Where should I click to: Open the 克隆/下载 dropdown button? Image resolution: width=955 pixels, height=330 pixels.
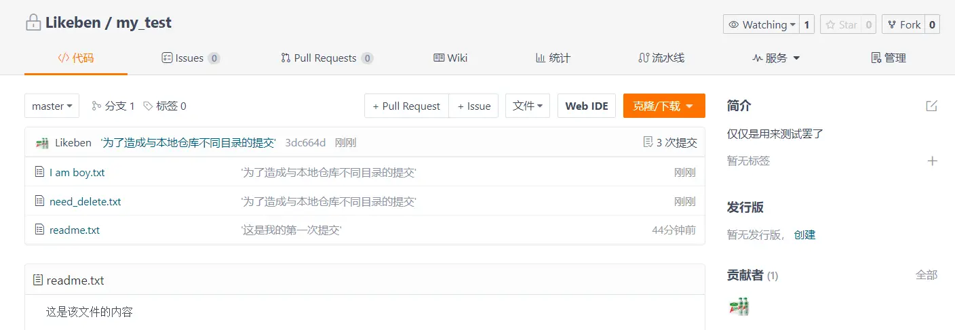point(664,106)
